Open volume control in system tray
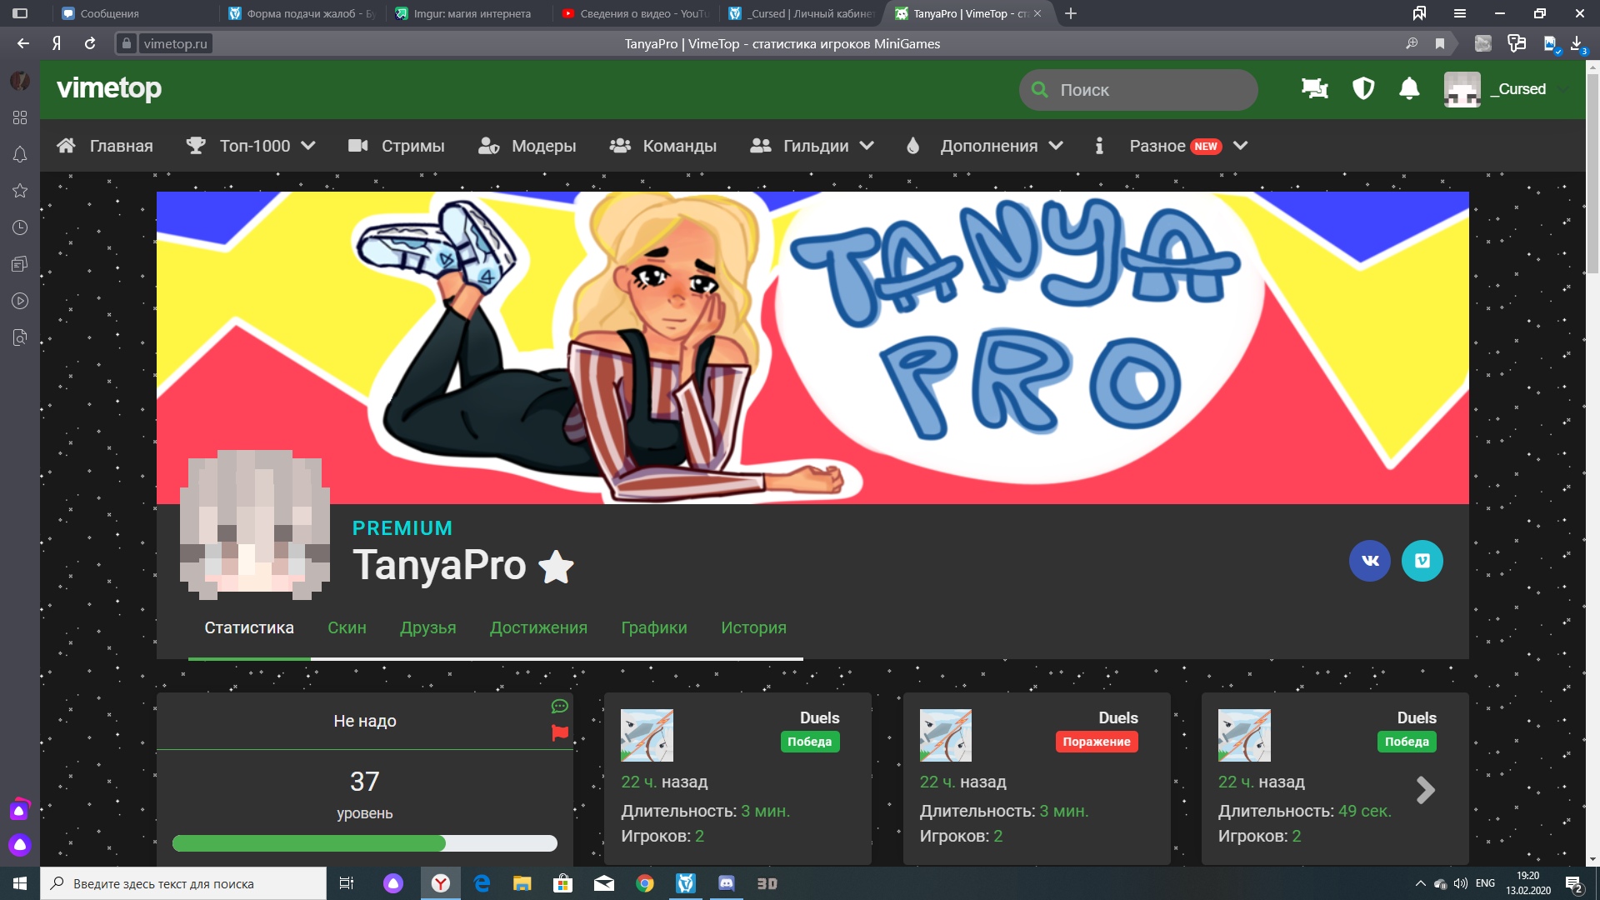This screenshot has width=1600, height=900. (1460, 883)
